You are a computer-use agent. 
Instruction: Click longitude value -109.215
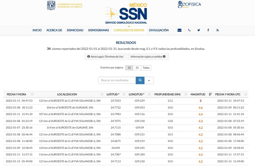(139, 135)
